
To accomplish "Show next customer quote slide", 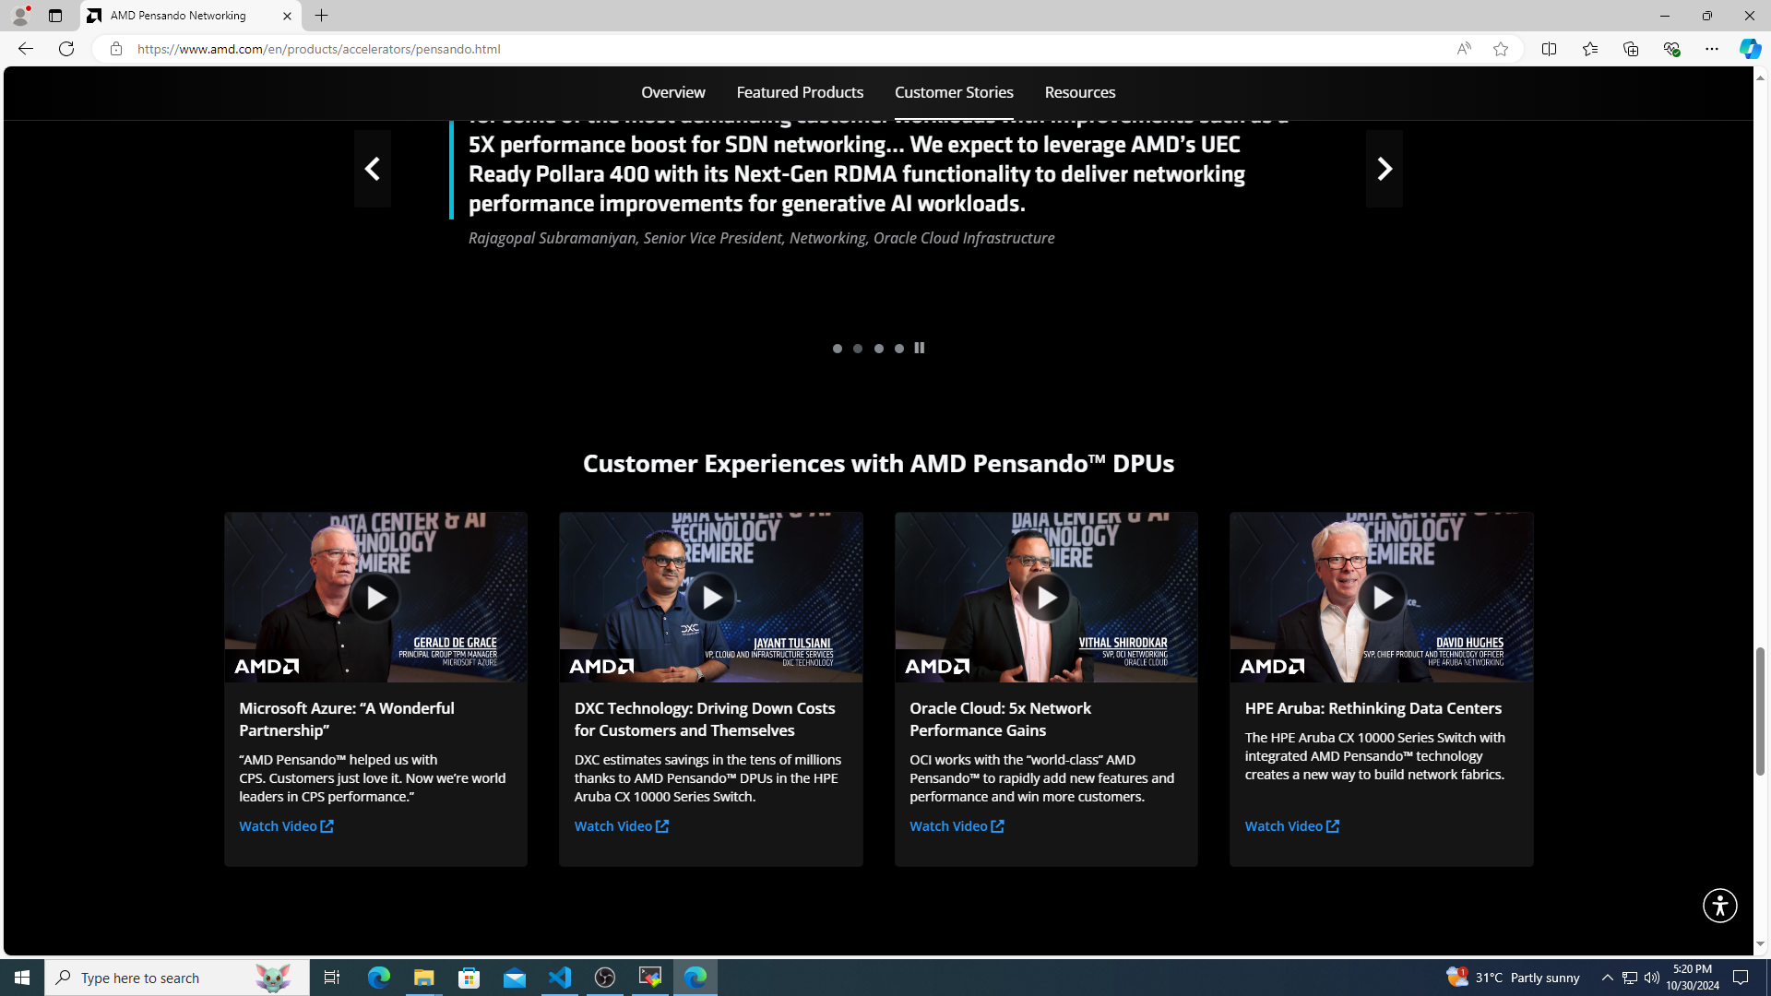I will coord(1384,168).
